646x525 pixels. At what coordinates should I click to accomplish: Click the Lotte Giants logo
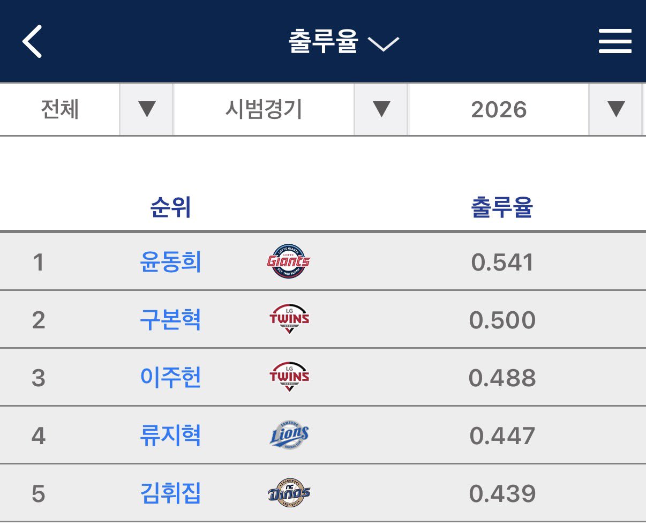click(289, 262)
